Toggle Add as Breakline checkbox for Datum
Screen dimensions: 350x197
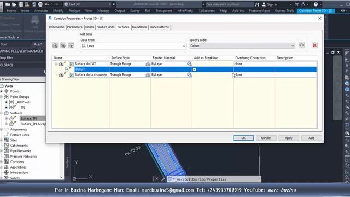click(x=195, y=69)
